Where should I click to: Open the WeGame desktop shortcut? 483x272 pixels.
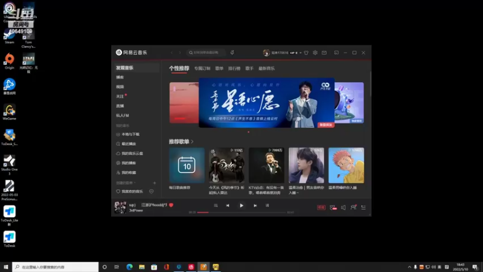point(9,112)
